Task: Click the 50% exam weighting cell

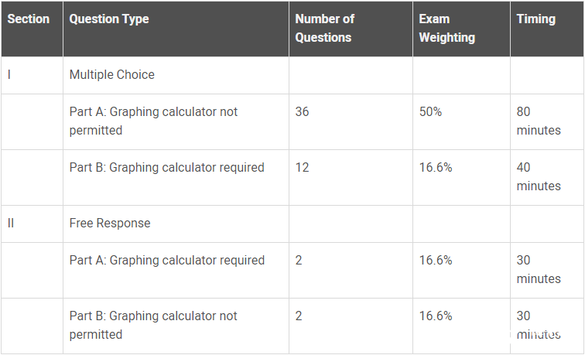Action: [431, 112]
